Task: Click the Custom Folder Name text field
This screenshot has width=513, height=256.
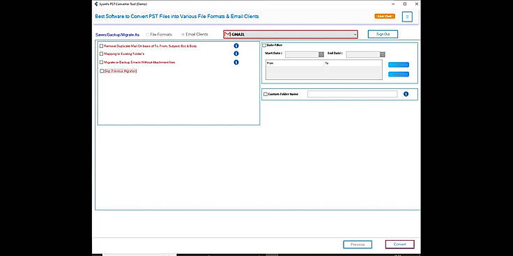Action: coord(353,94)
